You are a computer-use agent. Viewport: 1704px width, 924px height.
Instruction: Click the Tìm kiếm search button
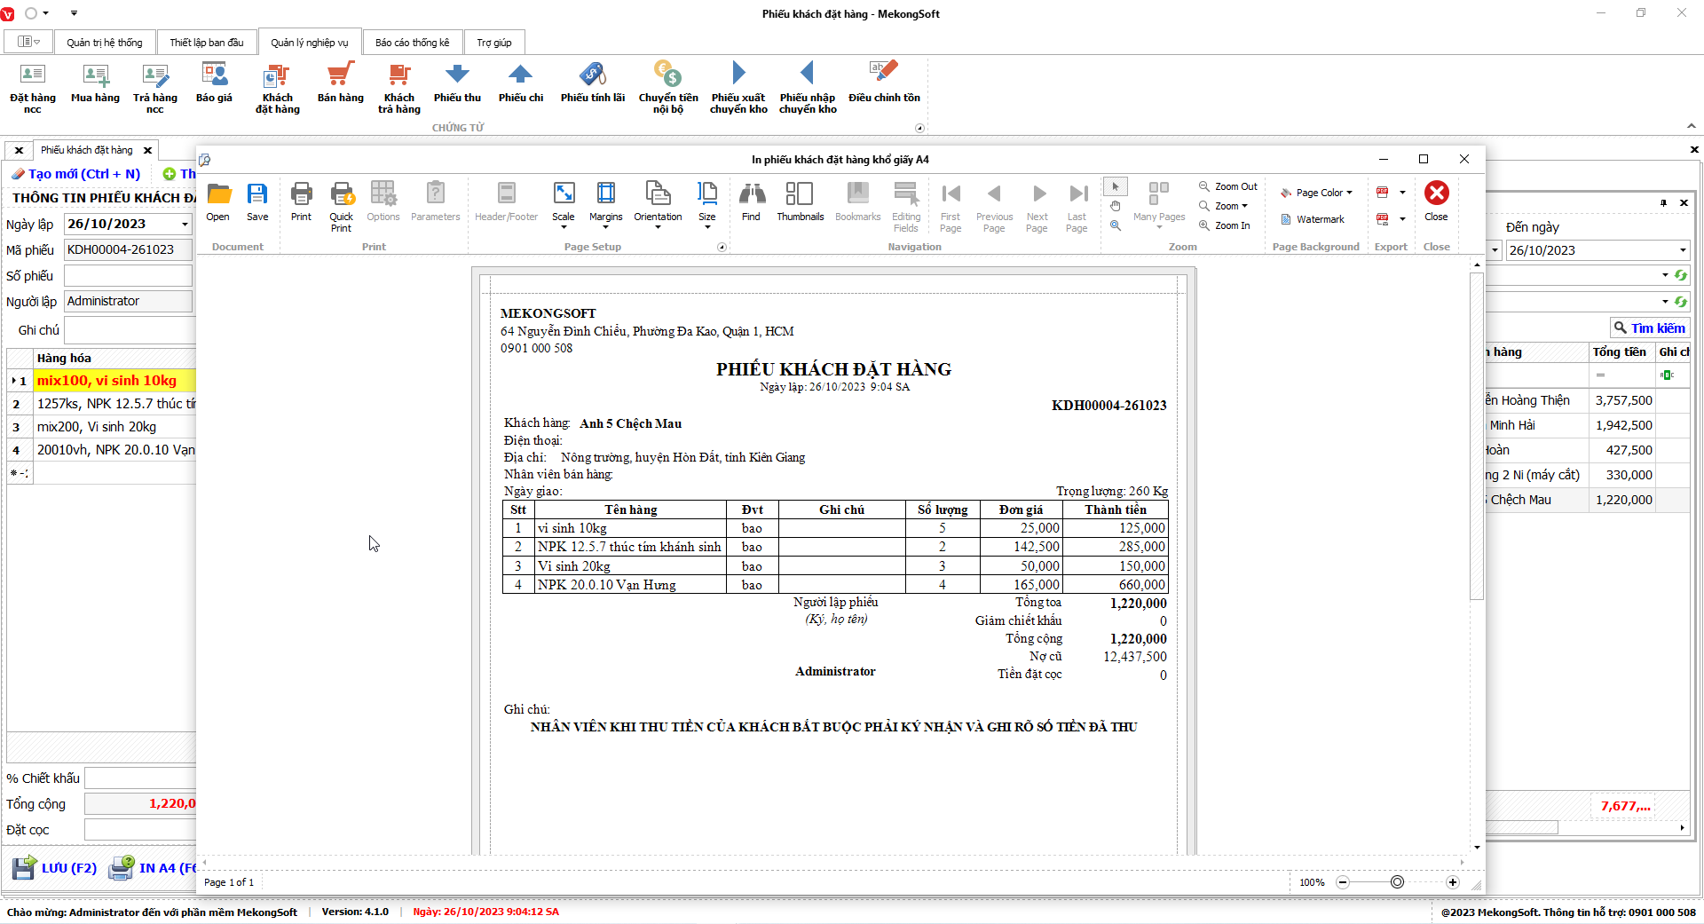coord(1649,328)
